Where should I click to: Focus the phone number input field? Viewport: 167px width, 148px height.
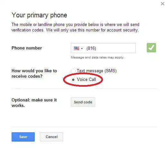click(x=103, y=48)
